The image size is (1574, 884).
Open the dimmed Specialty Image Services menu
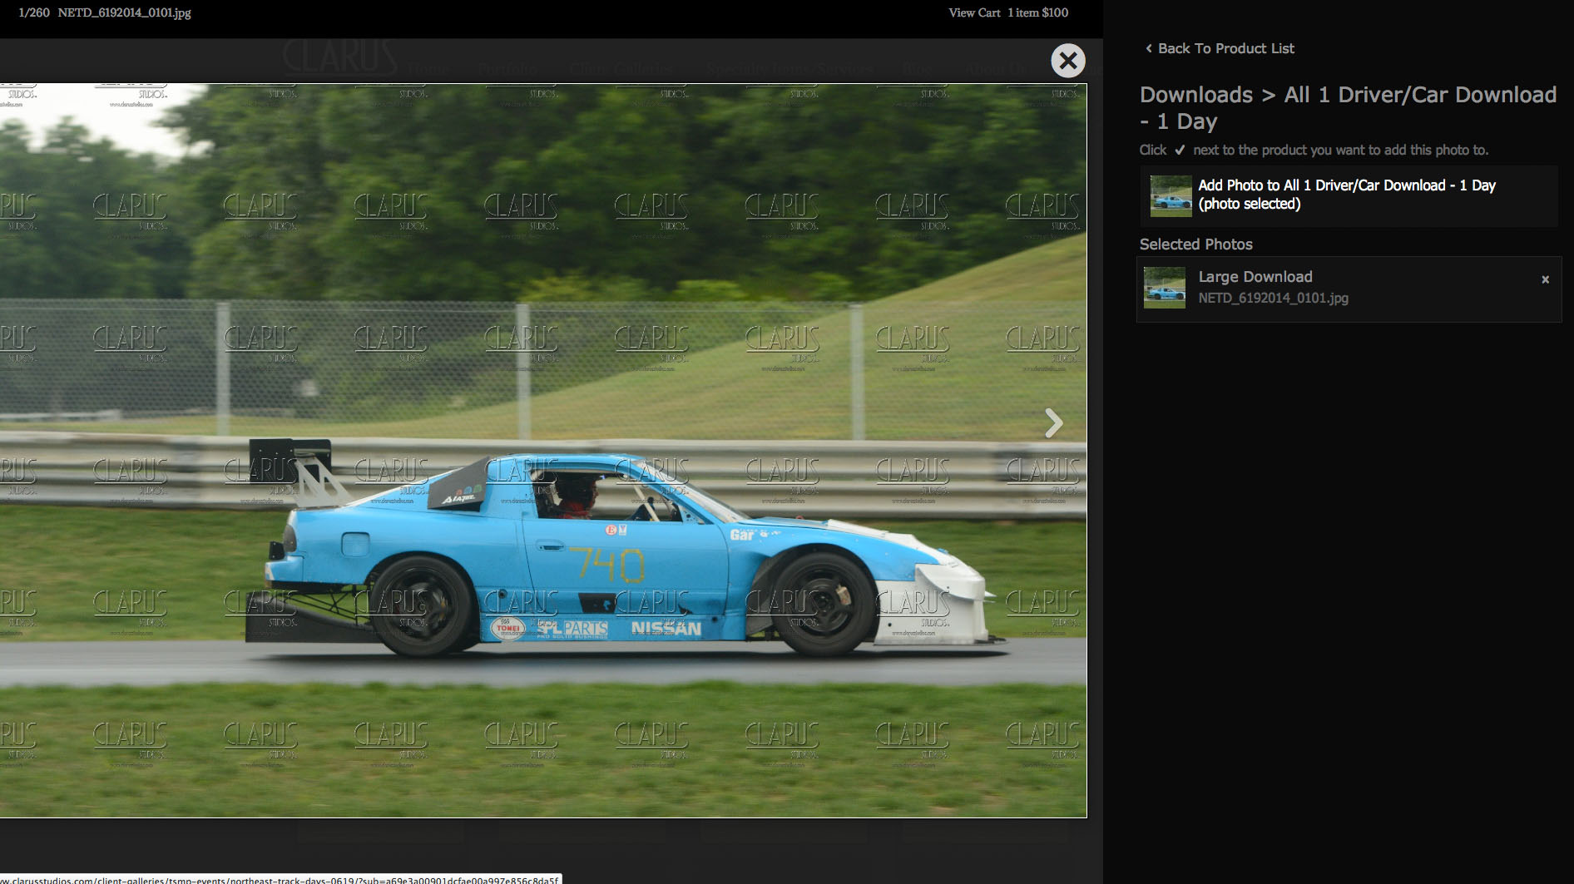pos(790,69)
